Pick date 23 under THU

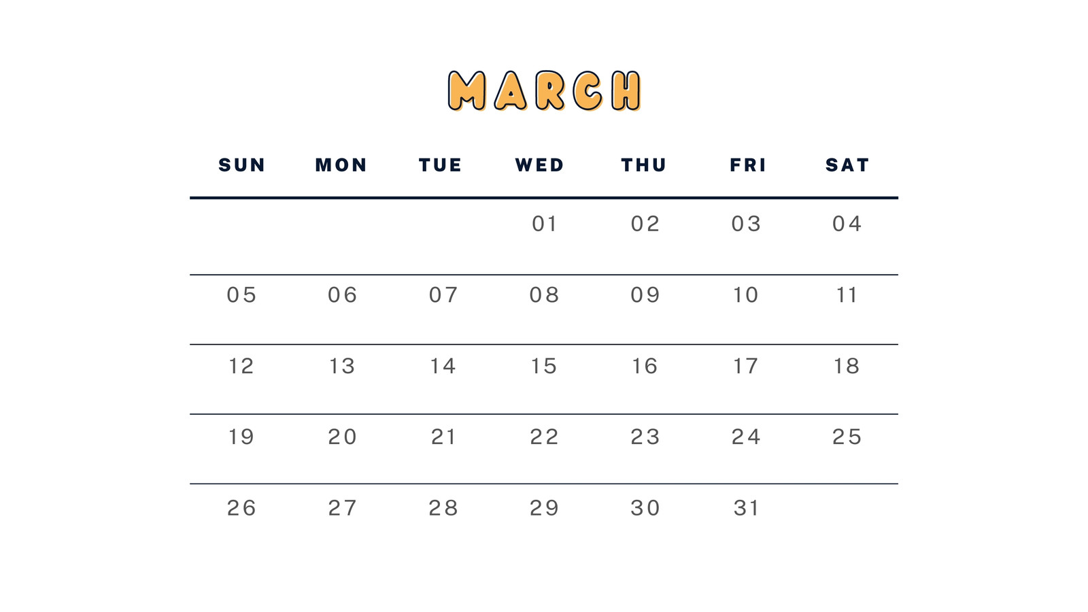click(645, 437)
